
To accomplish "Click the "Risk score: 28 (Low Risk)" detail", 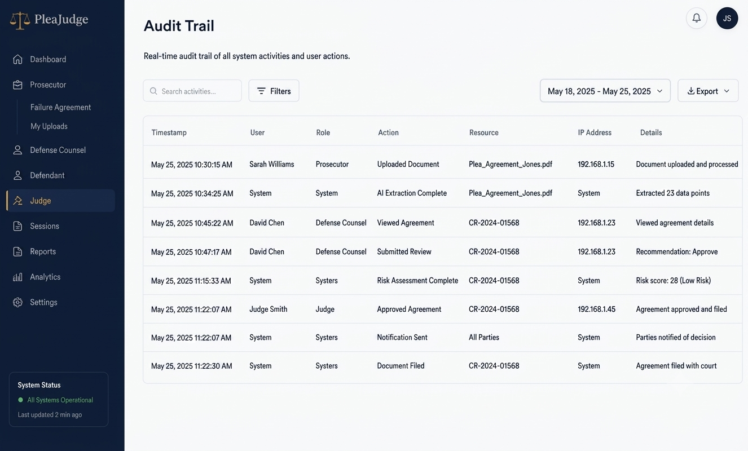I will pos(674,280).
